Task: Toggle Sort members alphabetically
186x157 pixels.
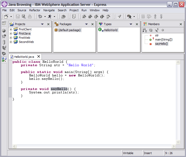Action: pos(145,30)
